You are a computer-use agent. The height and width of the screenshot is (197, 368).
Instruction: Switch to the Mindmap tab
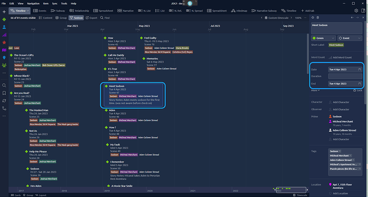click(239, 11)
